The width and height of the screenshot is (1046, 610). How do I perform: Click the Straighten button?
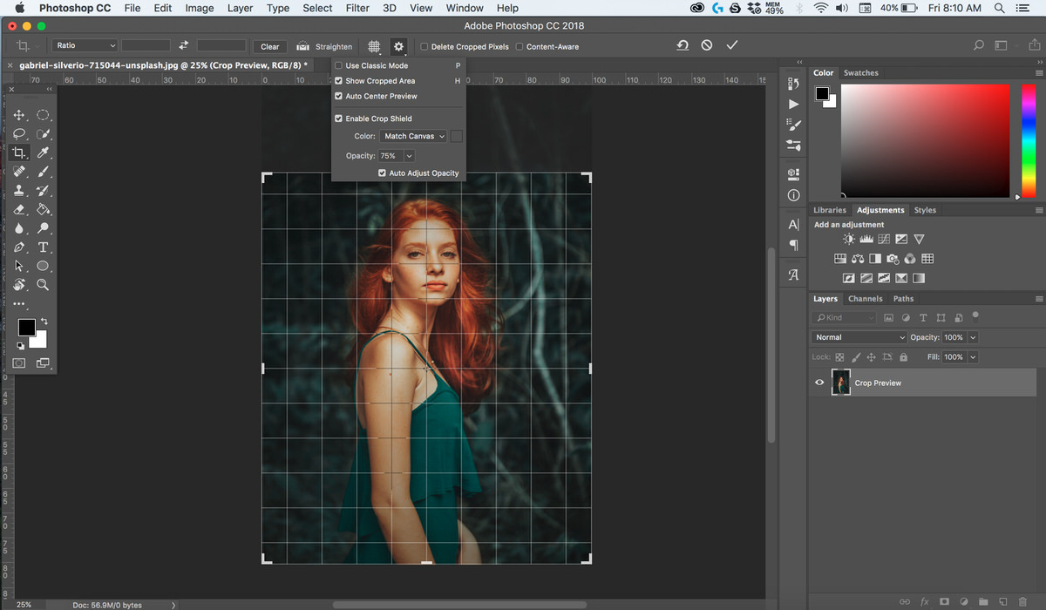(x=324, y=47)
